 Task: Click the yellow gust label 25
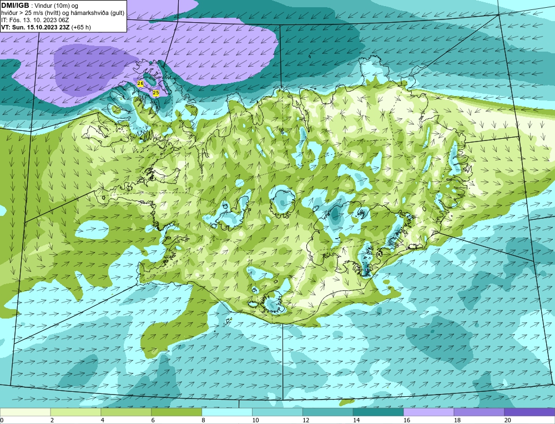pos(156,93)
